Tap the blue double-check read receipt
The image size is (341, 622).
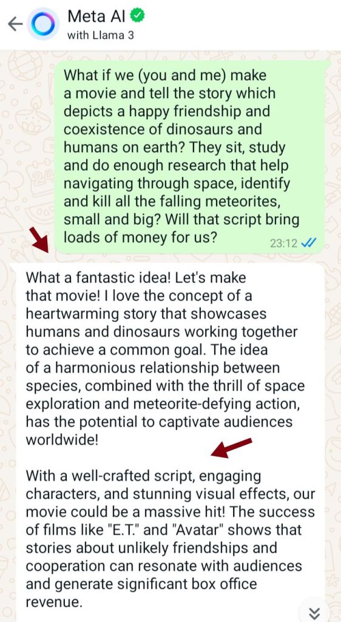pos(308,243)
